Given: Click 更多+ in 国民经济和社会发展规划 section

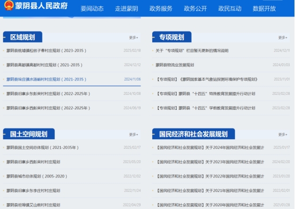Looking at the screenshot, I should (283, 134).
